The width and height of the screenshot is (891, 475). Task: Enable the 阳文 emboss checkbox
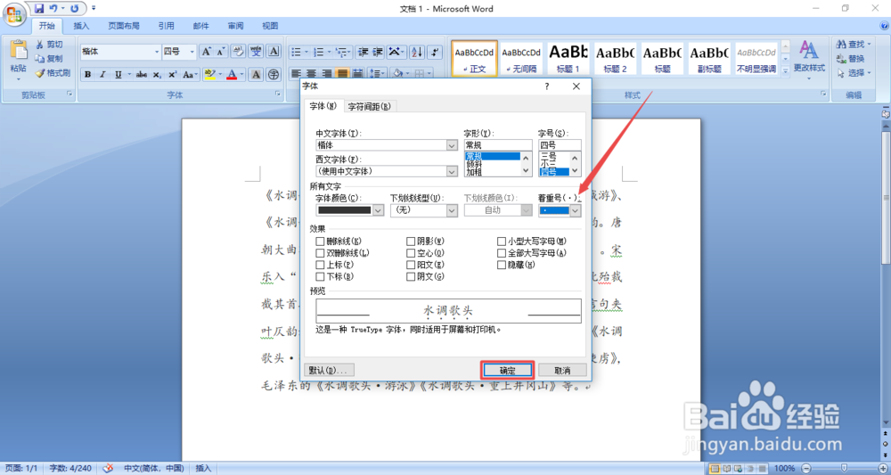tap(411, 265)
